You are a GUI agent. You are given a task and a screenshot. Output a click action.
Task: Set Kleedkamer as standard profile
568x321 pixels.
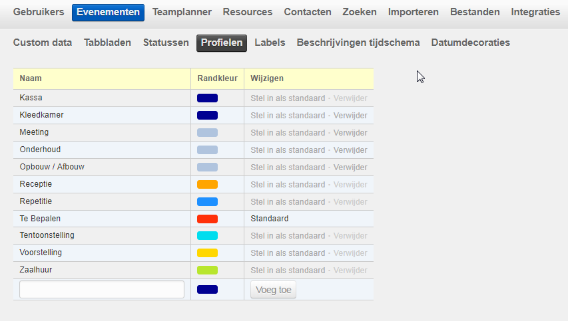[x=288, y=116]
